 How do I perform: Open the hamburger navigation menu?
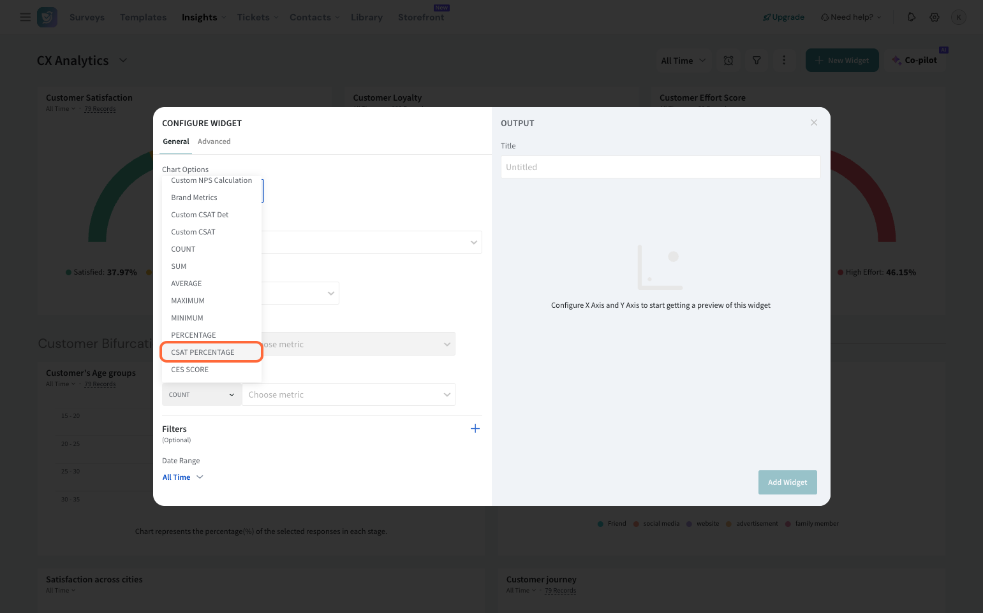(26, 17)
